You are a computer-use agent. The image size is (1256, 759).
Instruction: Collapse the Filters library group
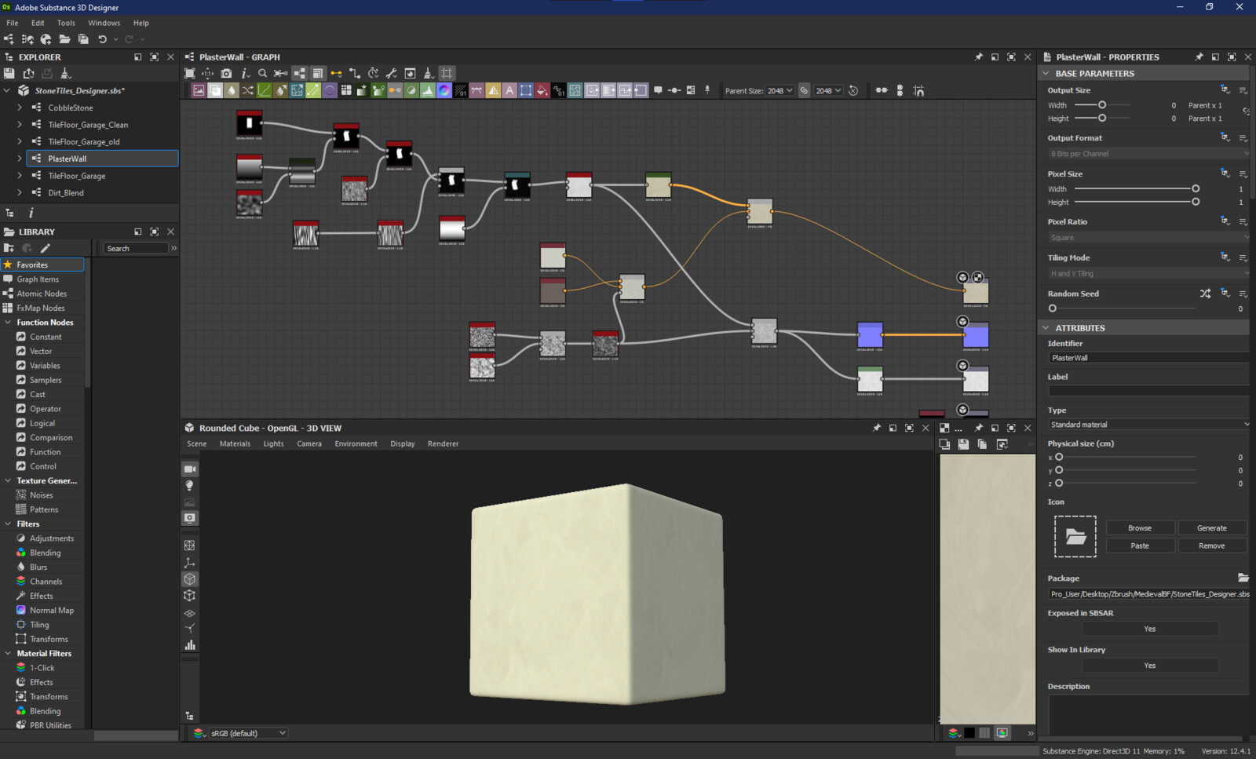8,524
